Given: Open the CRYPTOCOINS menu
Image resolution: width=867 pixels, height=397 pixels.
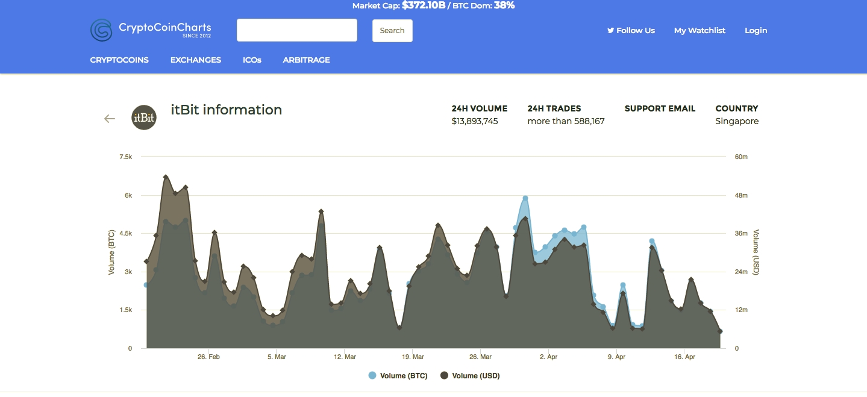Looking at the screenshot, I should coord(119,60).
